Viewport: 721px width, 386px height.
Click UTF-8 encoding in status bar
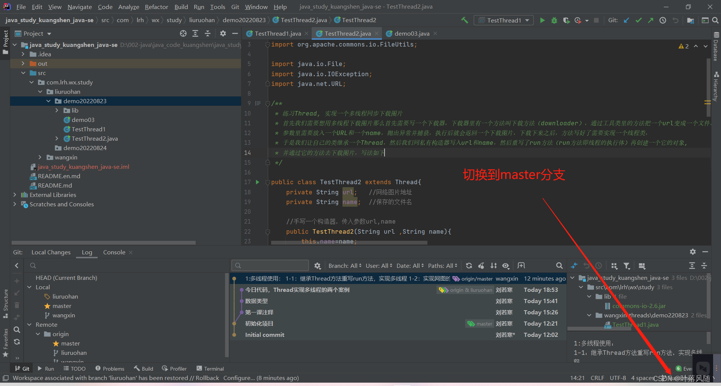[x=618, y=378]
